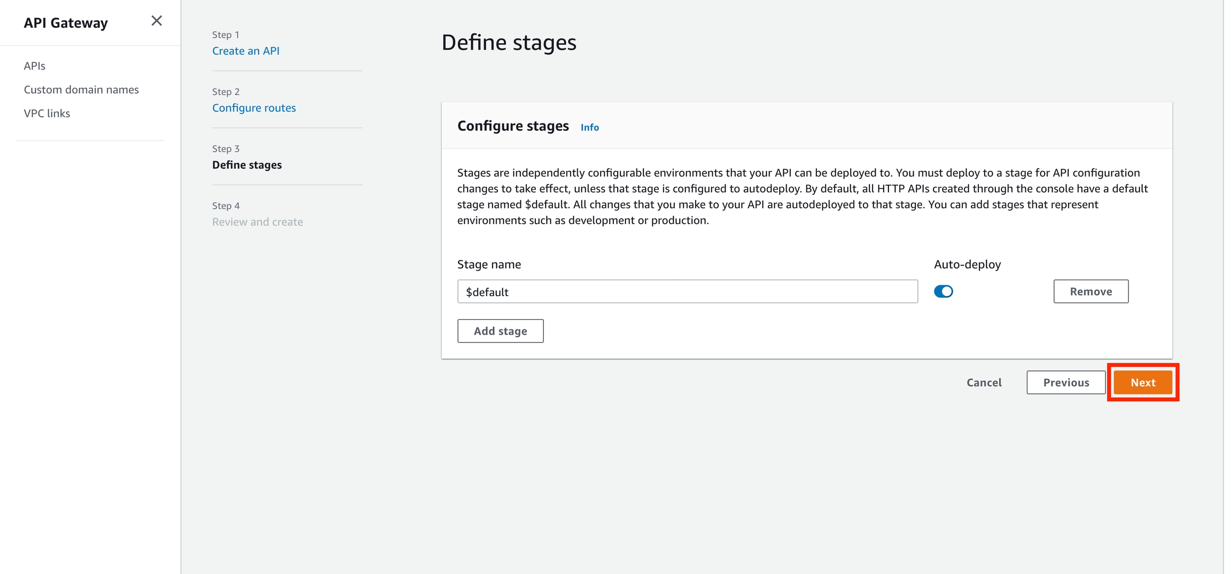Go back with the Previous button
Screen dimensions: 1231x574
1065,383
